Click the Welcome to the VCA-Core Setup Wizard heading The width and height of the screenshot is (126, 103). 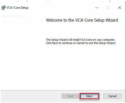(x=82, y=20)
